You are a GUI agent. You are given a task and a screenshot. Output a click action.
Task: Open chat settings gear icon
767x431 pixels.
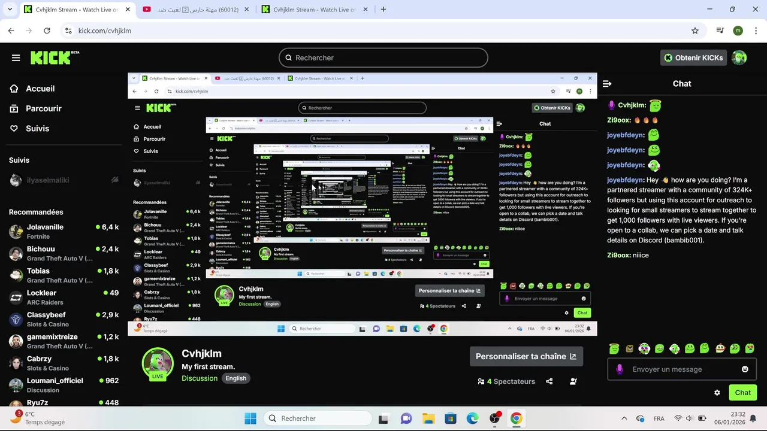[x=717, y=393]
